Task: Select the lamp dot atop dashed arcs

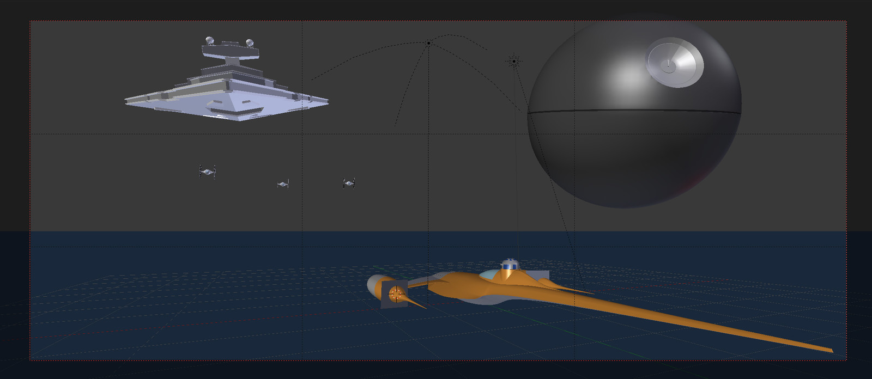Action: pyautogui.click(x=429, y=43)
